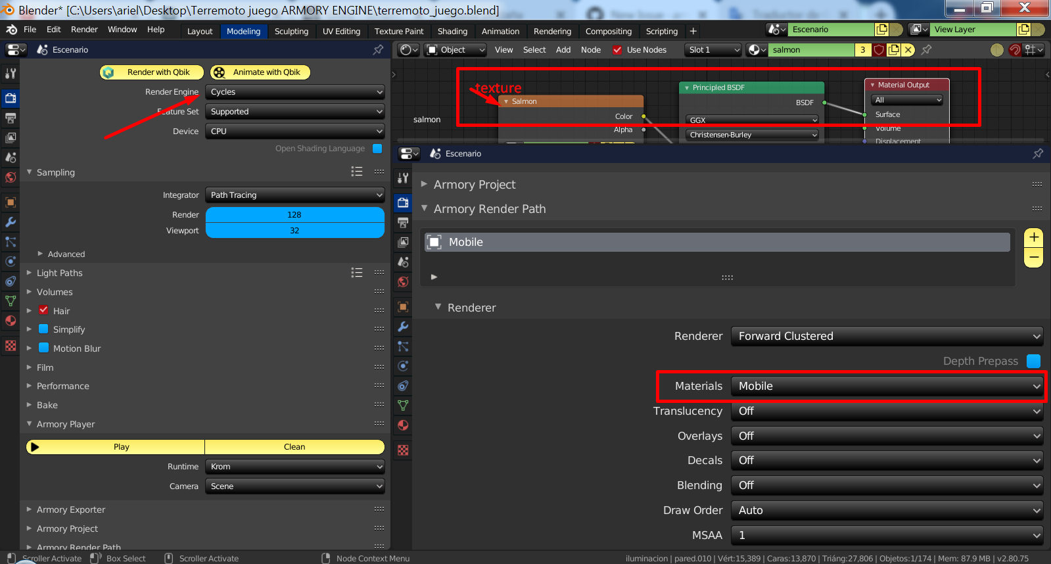Viewport: 1051px width, 564px height.
Task: Open the node editor Add menu
Action: tap(563, 50)
